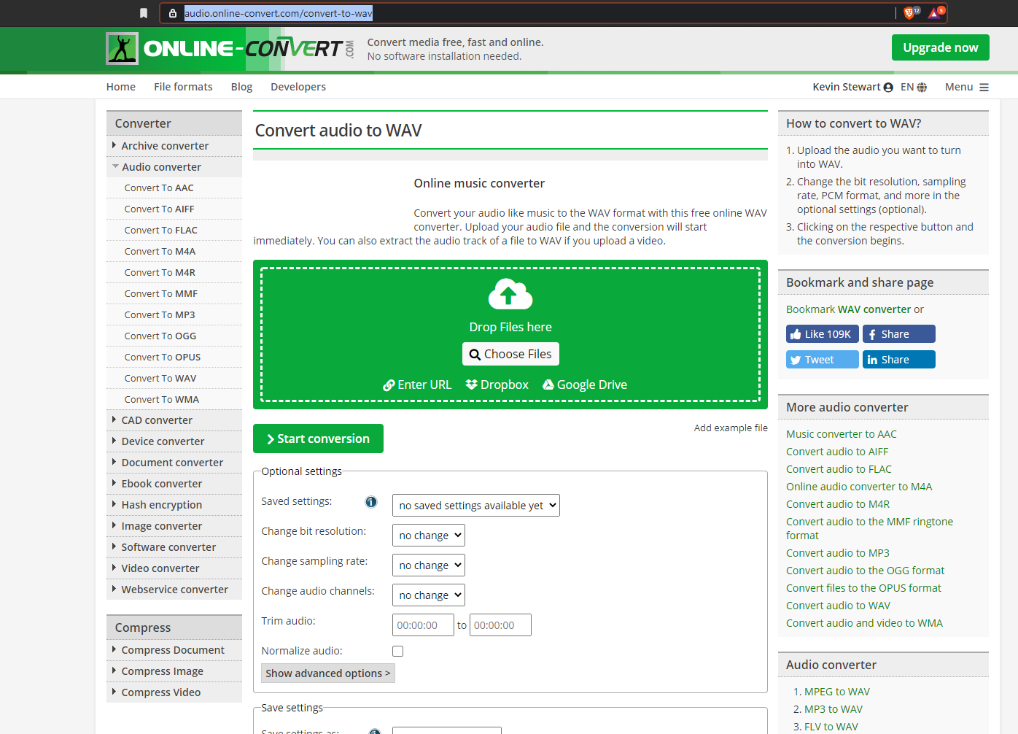Expand the Ebook converter section
The width and height of the screenshot is (1018, 734).
click(174, 484)
